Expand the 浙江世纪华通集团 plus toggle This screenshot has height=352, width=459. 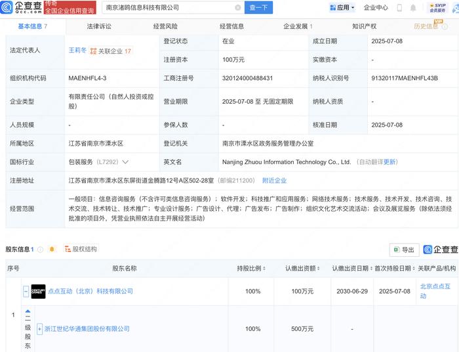point(39,329)
